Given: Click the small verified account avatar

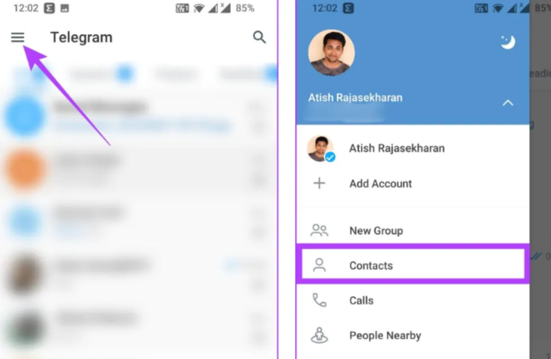Looking at the screenshot, I should [320, 149].
